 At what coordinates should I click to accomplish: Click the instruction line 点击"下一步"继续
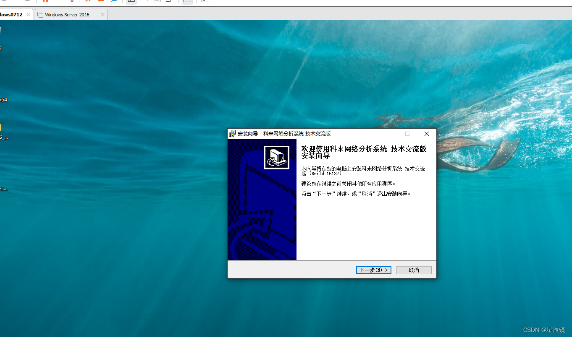tap(356, 194)
